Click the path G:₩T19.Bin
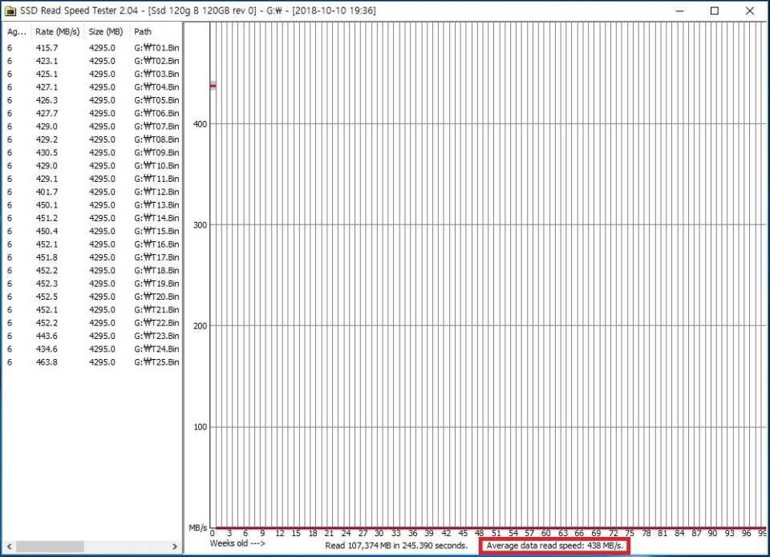Image resolution: width=770 pixels, height=557 pixels. pyautogui.click(x=156, y=284)
